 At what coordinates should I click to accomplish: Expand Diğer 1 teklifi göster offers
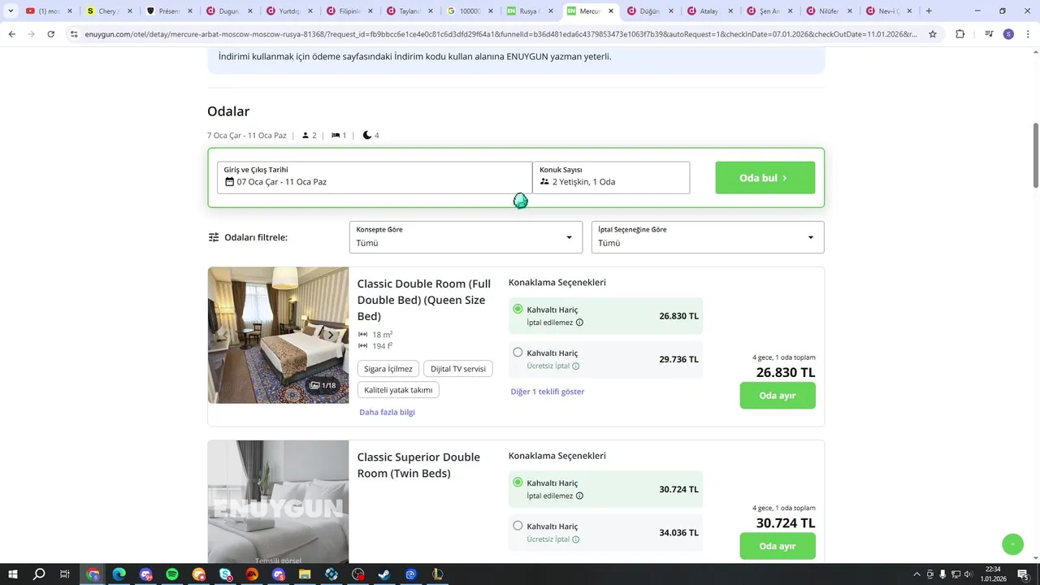(x=548, y=392)
